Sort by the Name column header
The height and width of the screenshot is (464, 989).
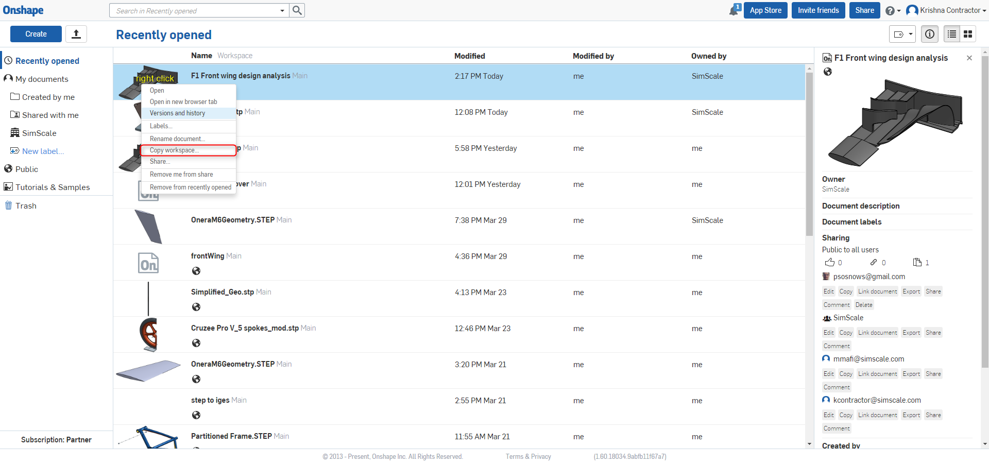pos(201,56)
